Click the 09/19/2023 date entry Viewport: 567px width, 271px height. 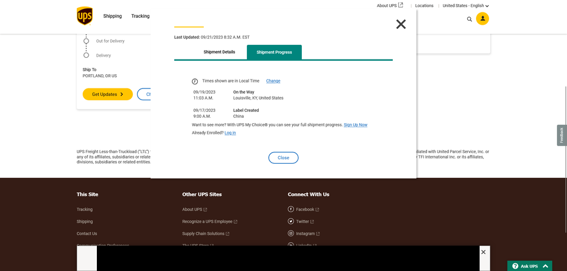point(204,92)
